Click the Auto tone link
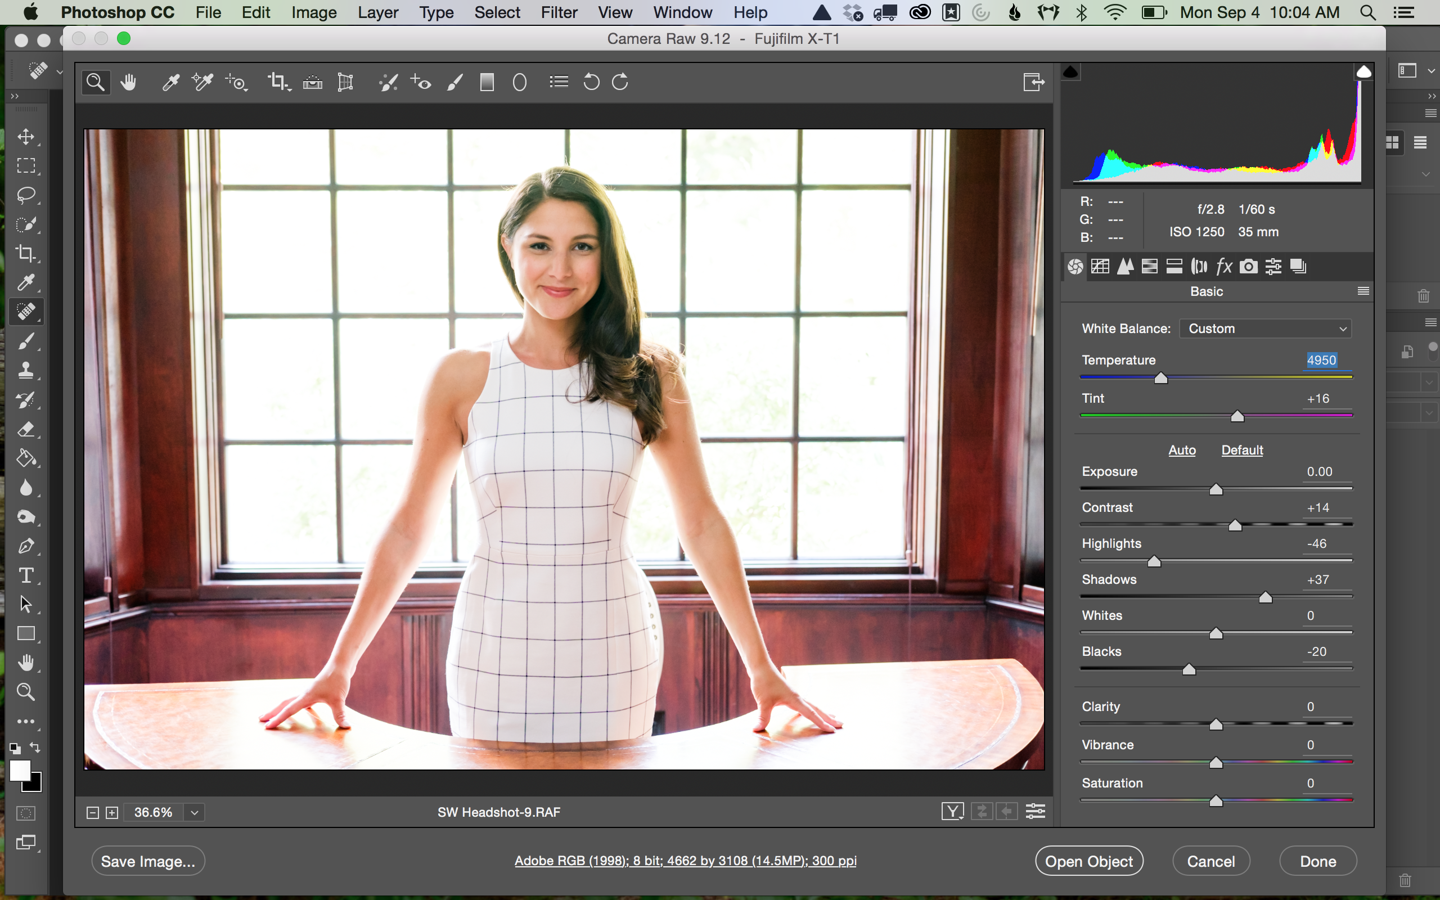This screenshot has height=900, width=1440. pos(1182,450)
